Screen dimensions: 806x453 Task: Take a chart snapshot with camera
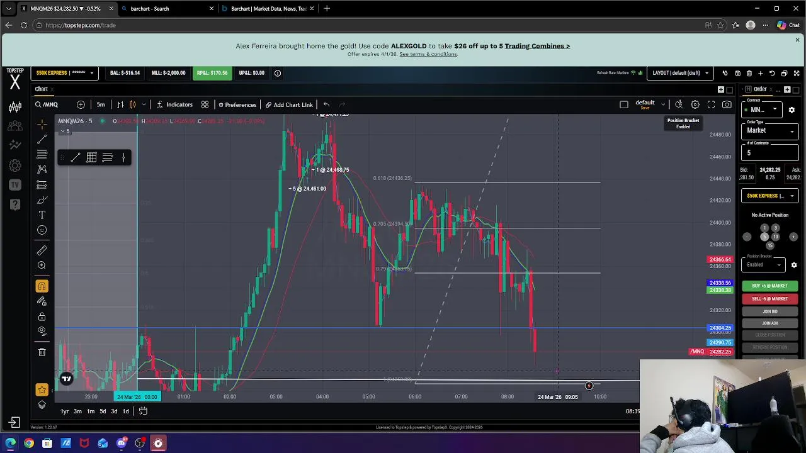pyautogui.click(x=727, y=104)
